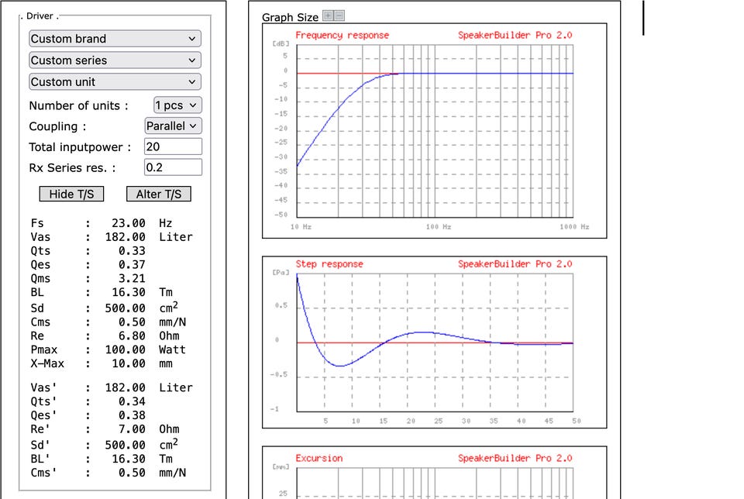The width and height of the screenshot is (744, 499).
Task: Change Number of units from 1 pcs
Action: [177, 105]
